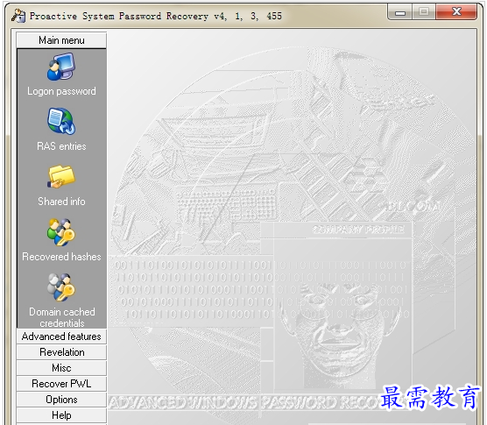Collapse the Main menu section header
The height and width of the screenshot is (425, 487).
coord(61,40)
